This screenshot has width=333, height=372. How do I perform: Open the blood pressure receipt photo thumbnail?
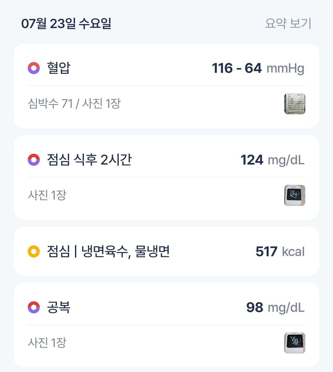(295, 104)
